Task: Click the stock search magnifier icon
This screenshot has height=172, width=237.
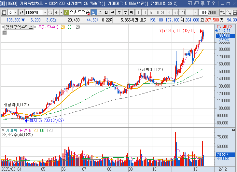Action: pyautogui.click(x=50, y=12)
